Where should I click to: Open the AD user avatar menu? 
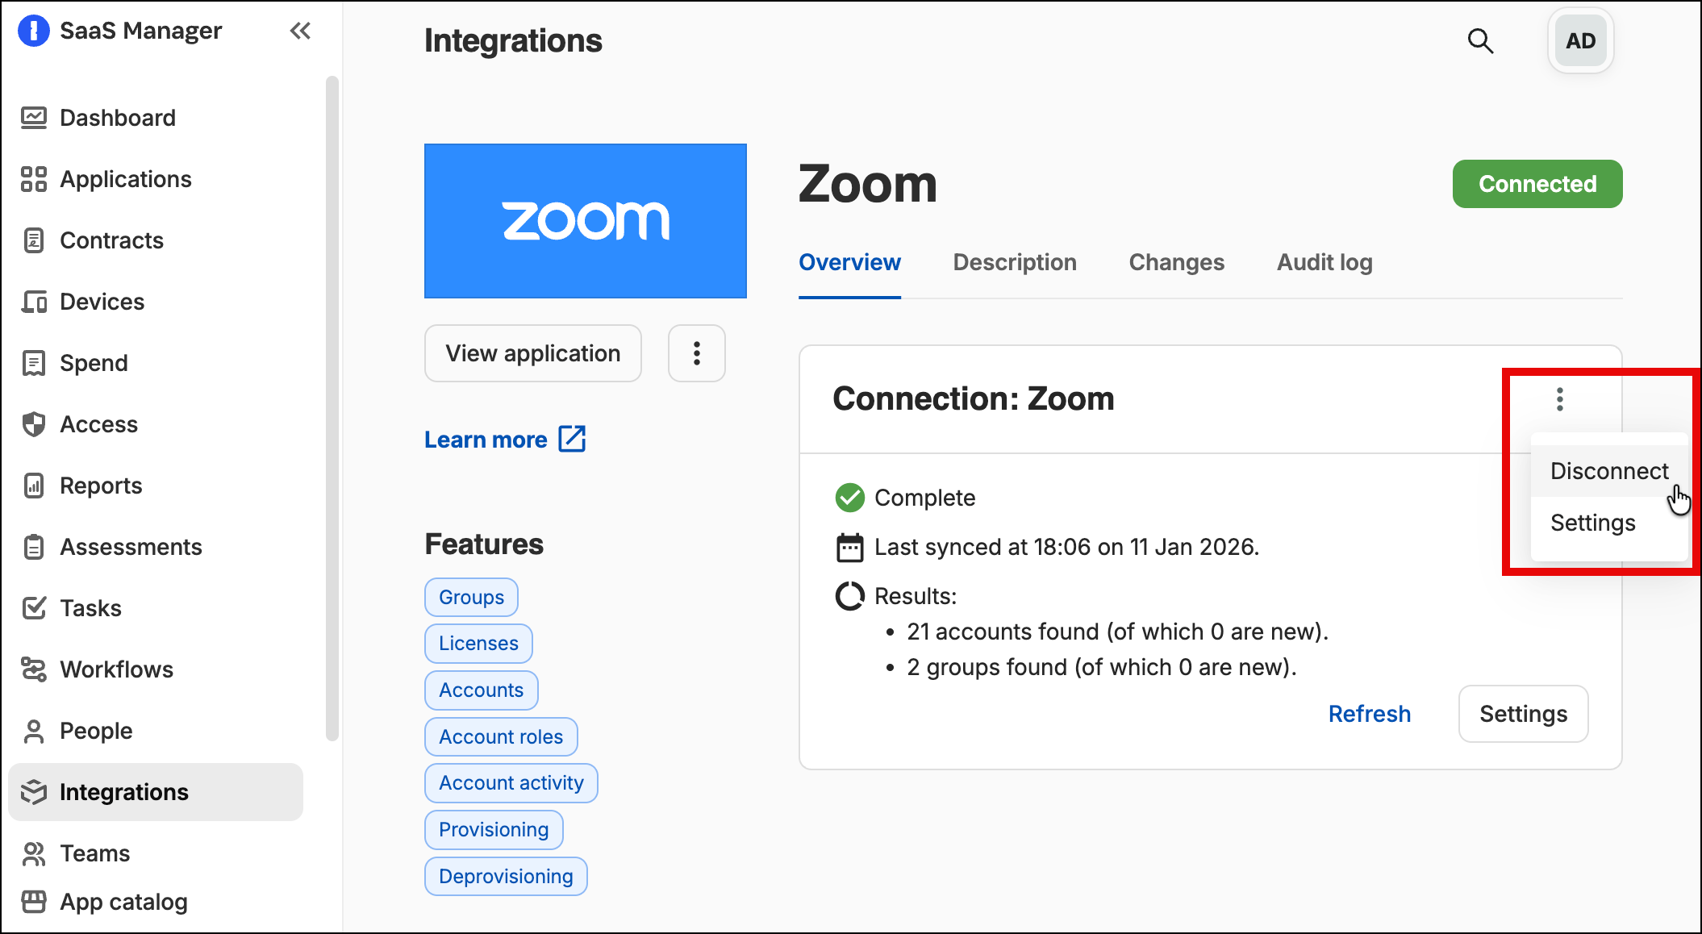pyautogui.click(x=1581, y=40)
